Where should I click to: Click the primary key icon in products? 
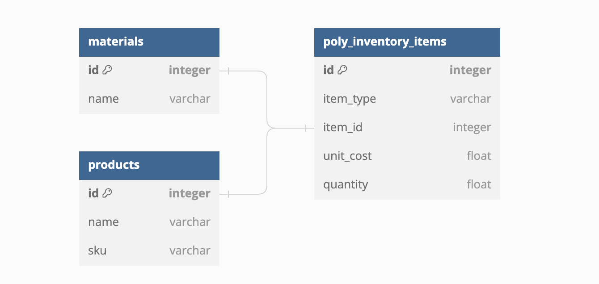[x=107, y=193]
